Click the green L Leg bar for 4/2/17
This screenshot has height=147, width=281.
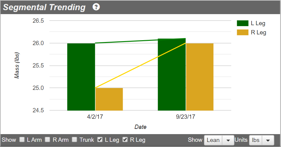(81, 77)
